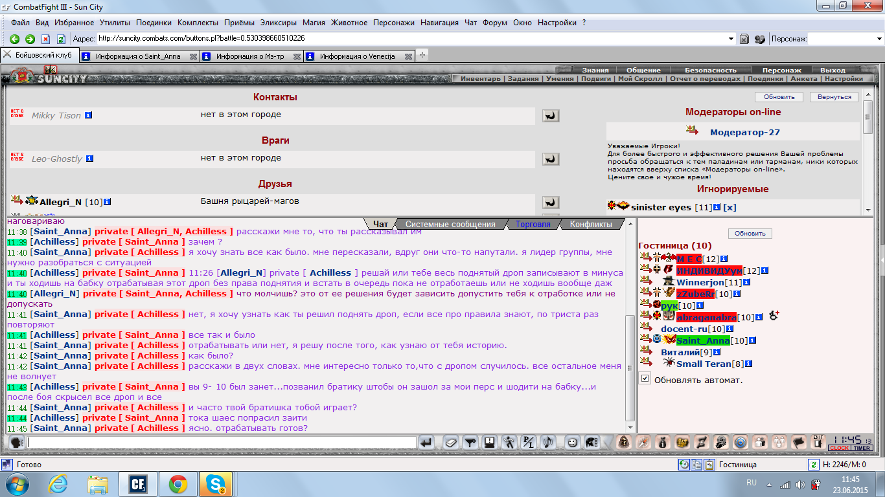This screenshot has width=885, height=497.
Task: Switch to 'Системные сообщения' chat tab
Action: tap(450, 225)
